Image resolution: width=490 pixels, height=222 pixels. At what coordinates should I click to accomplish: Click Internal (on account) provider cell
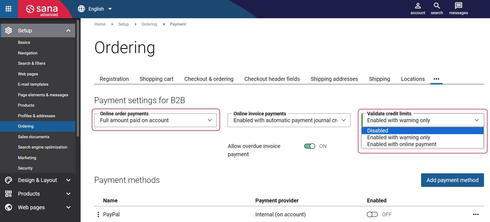pyautogui.click(x=280, y=214)
